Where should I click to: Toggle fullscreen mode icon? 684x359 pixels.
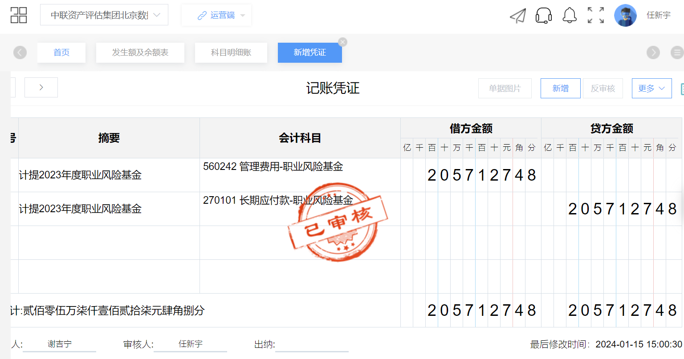pyautogui.click(x=595, y=16)
